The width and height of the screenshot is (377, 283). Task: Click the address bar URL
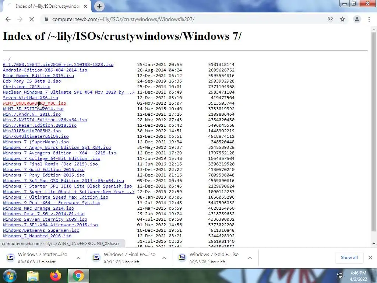click(123, 19)
